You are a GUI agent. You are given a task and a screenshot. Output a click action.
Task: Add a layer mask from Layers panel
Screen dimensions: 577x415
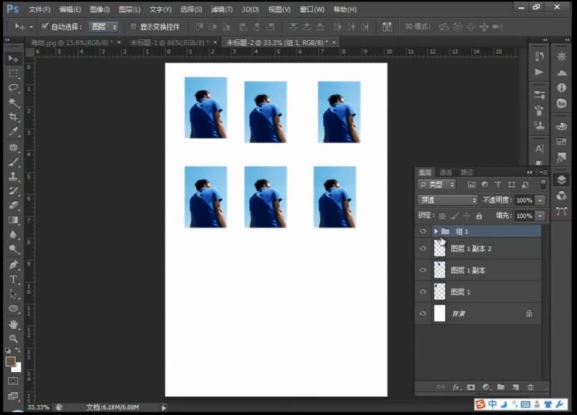tap(471, 387)
